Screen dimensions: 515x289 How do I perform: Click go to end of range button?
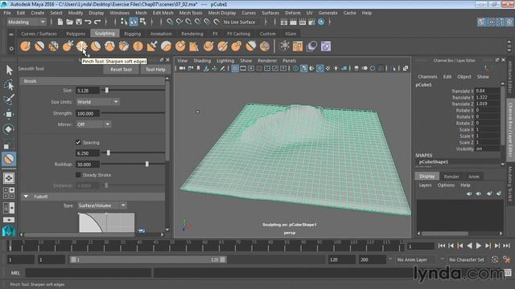coord(506,246)
